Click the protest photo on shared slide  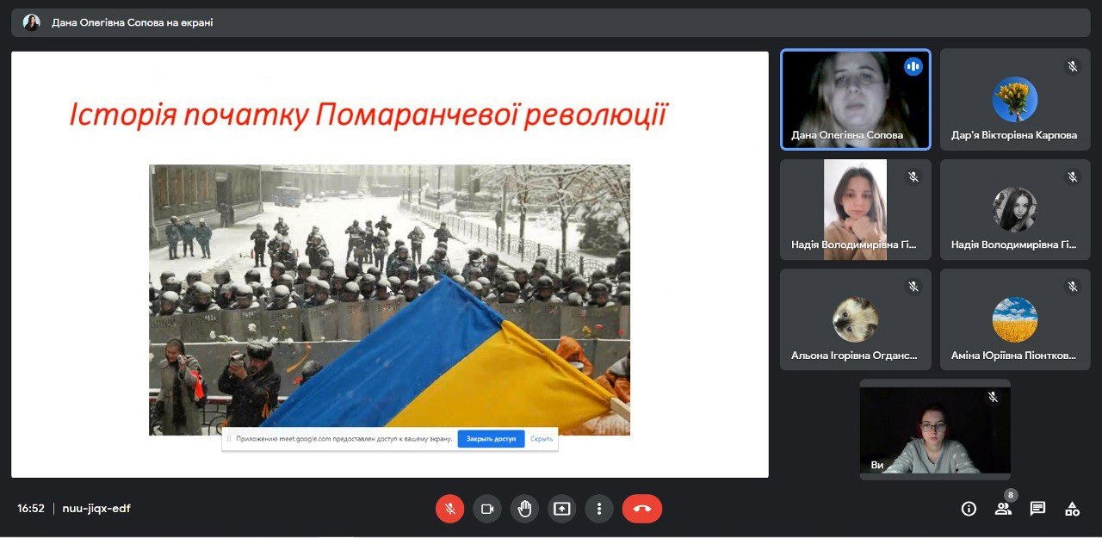click(389, 300)
